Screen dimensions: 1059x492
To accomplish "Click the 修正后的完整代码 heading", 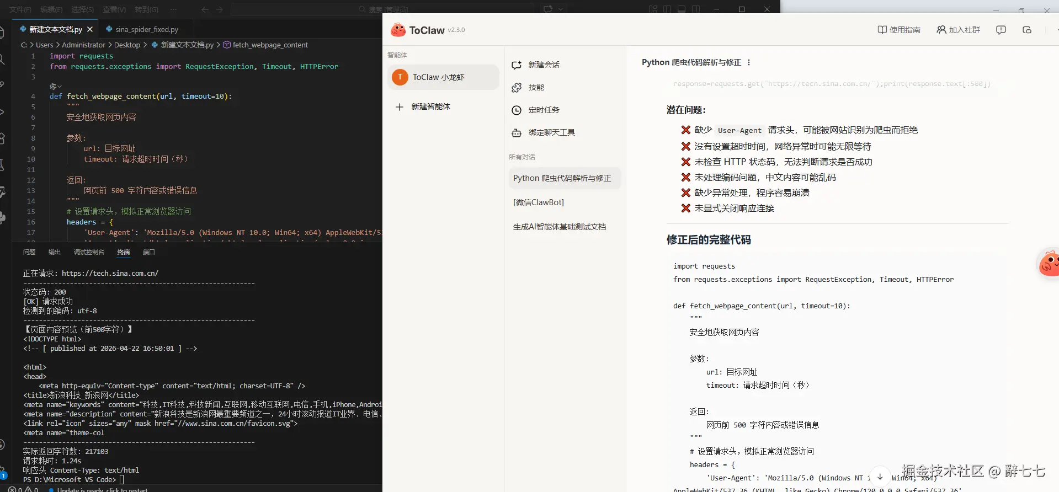I will pyautogui.click(x=709, y=240).
